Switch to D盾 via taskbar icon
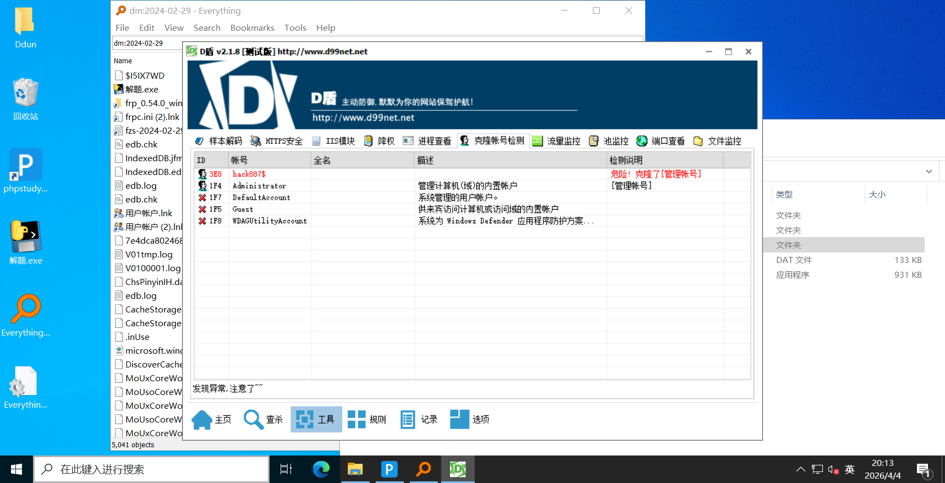This screenshot has width=945, height=483. [x=458, y=469]
